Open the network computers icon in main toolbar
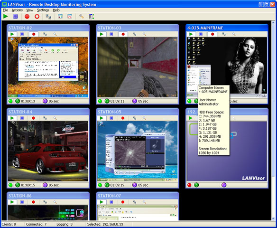The image size is (277, 228). click(x=48, y=17)
